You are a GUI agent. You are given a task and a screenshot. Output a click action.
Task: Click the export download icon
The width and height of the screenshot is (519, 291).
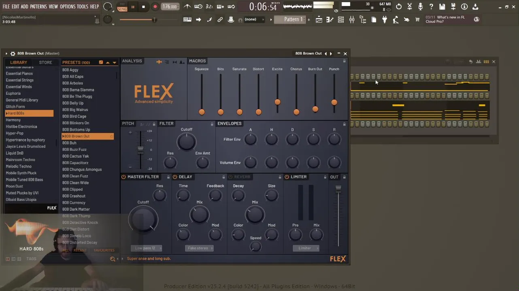pos(475,6)
